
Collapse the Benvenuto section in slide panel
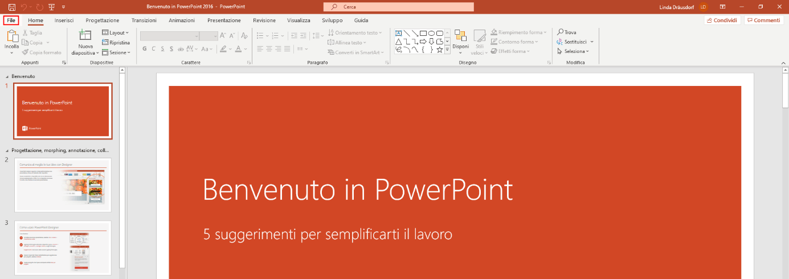click(7, 76)
